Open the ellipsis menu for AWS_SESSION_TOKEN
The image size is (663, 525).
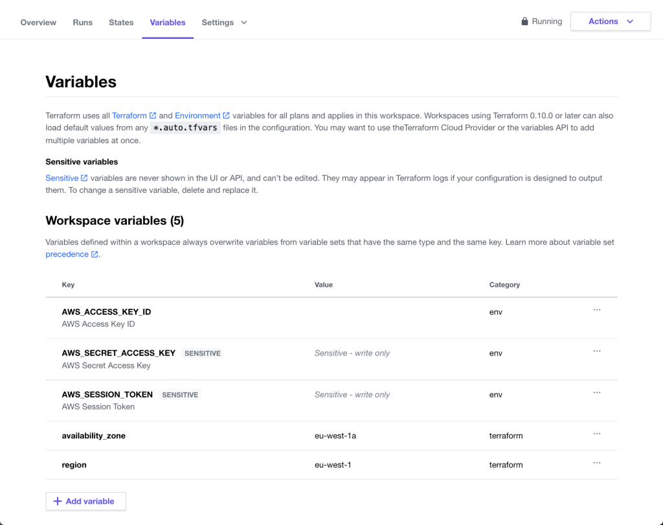596,393
